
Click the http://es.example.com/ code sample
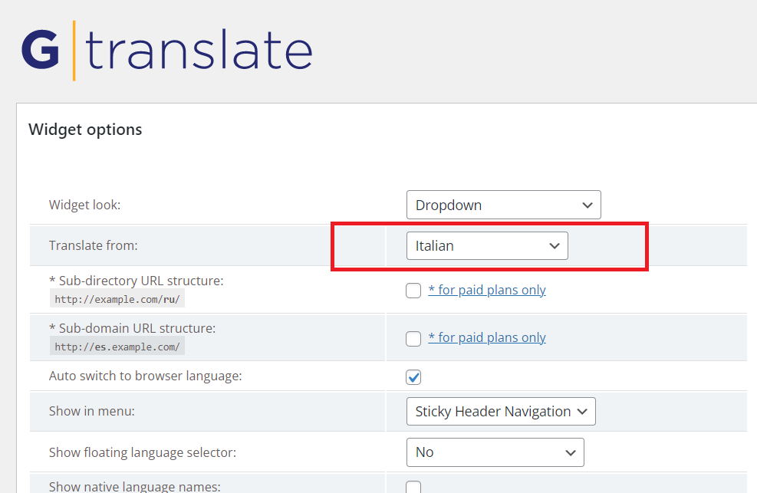117,347
